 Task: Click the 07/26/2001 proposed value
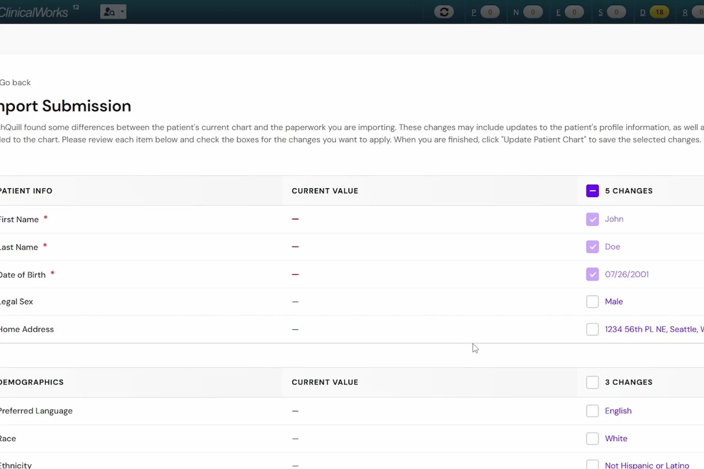point(627,274)
